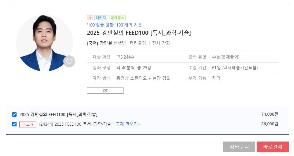
Task: Add course to cart with 장바구니
Action: [239, 147]
